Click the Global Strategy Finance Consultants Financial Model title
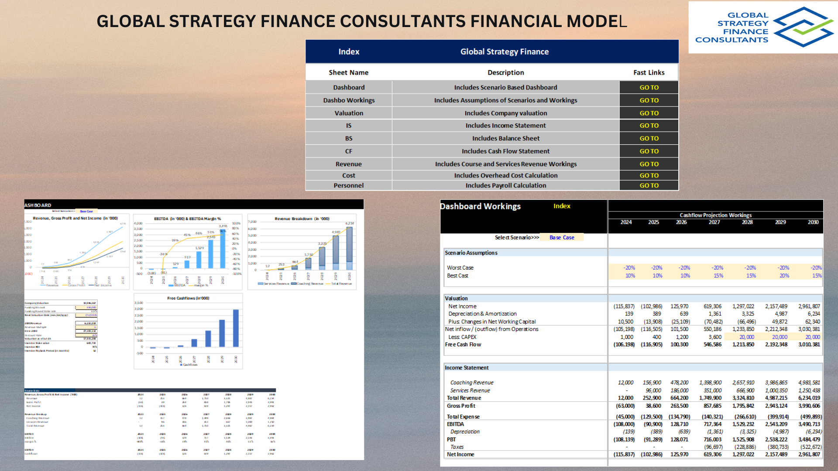The width and height of the screenshot is (838, 471). pyautogui.click(x=361, y=21)
